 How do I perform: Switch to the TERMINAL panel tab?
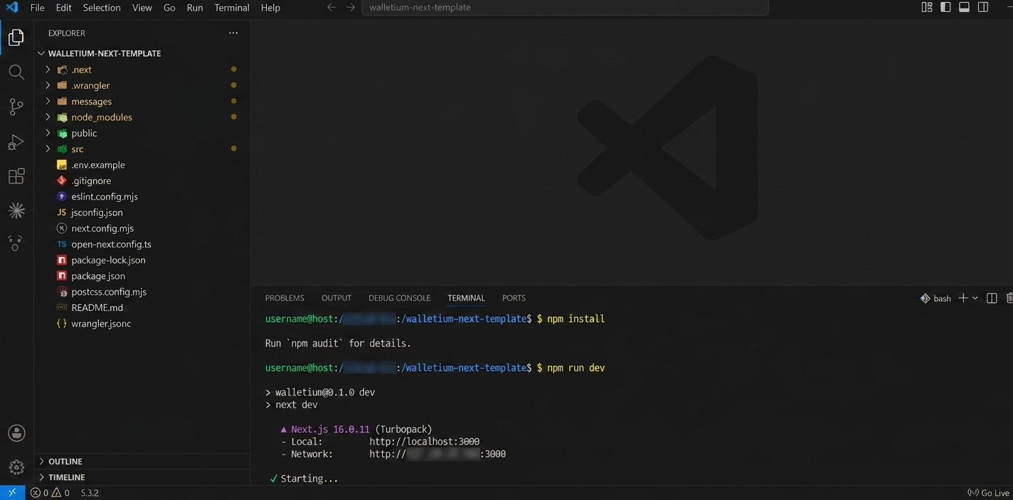pos(466,298)
